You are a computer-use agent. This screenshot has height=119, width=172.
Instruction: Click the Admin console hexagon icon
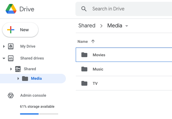click(x=11, y=95)
